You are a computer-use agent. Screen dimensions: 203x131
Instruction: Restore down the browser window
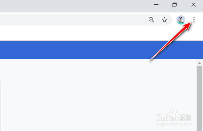click(175, 5)
